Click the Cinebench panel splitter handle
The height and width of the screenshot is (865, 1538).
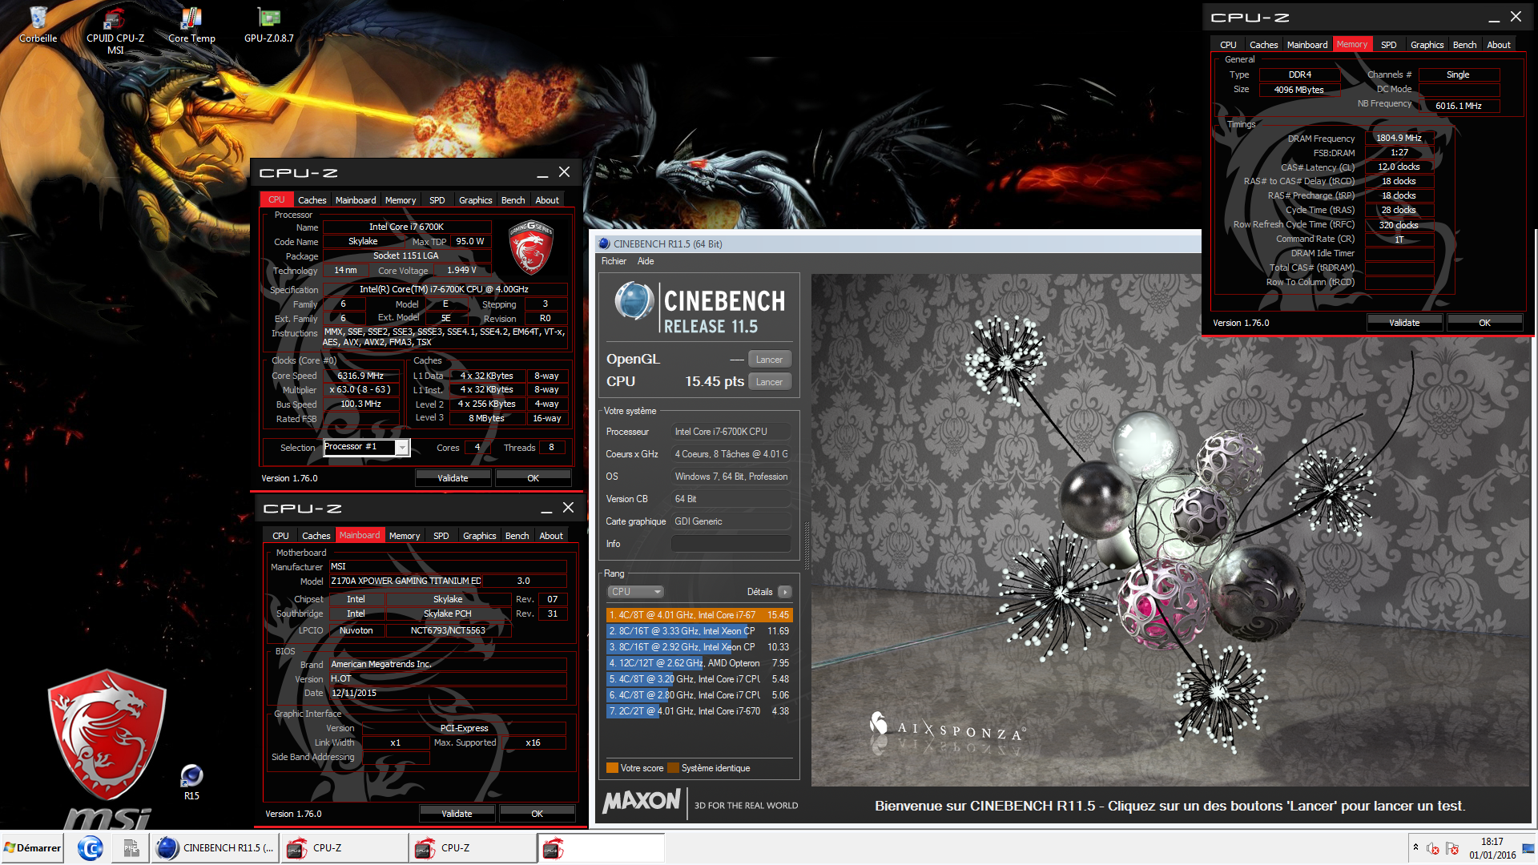806,545
